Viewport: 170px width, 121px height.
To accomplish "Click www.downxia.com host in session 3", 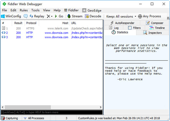I will click(x=56, y=37).
